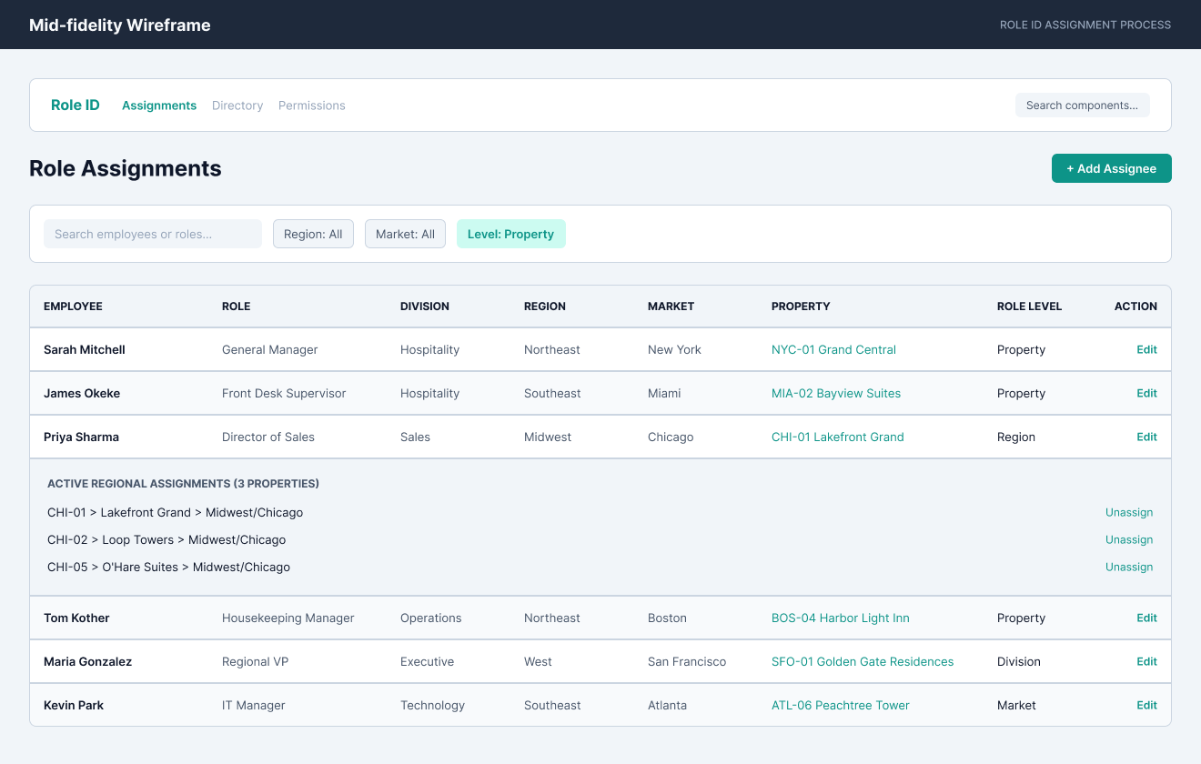
Task: Edit Tom Kother's assignment
Action: pyautogui.click(x=1146, y=618)
